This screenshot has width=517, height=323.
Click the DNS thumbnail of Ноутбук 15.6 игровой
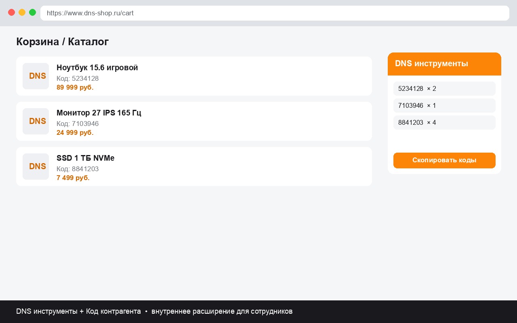coord(36,76)
